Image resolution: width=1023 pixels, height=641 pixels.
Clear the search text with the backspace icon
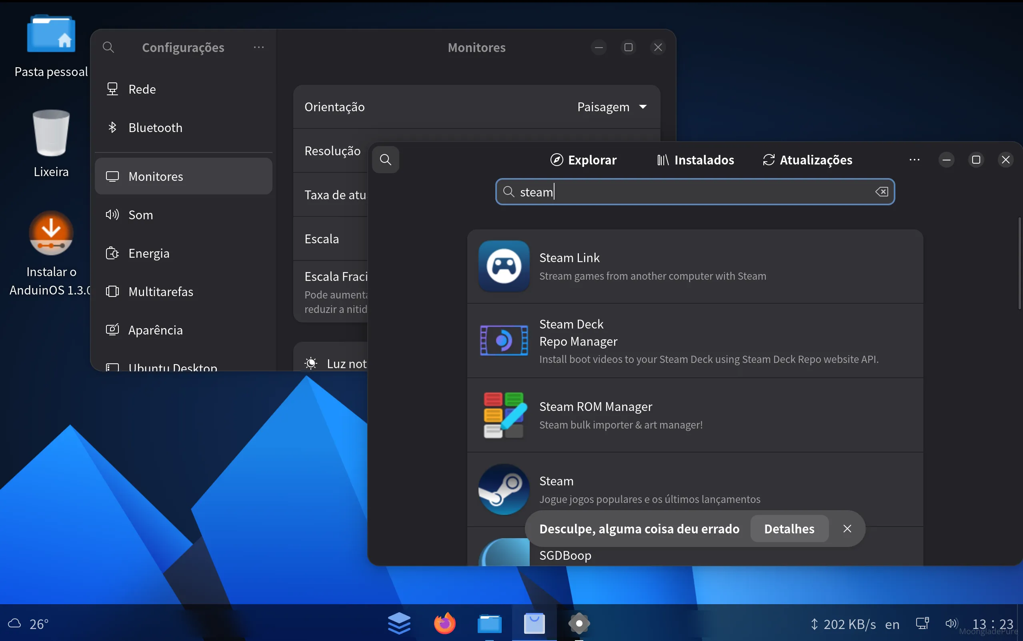click(881, 192)
